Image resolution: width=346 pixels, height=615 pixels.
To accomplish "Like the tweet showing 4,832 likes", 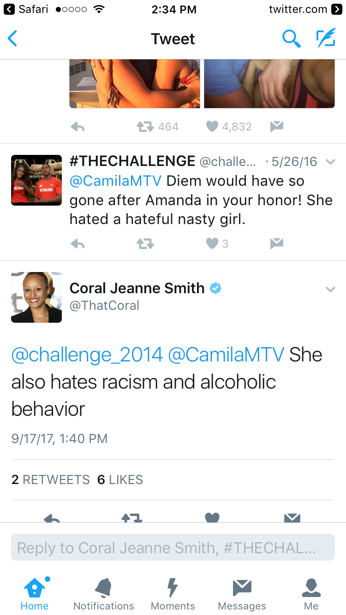I will point(212,126).
